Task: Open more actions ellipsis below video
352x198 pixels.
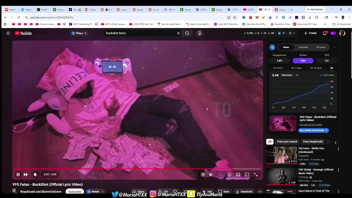Action: [x=260, y=192]
